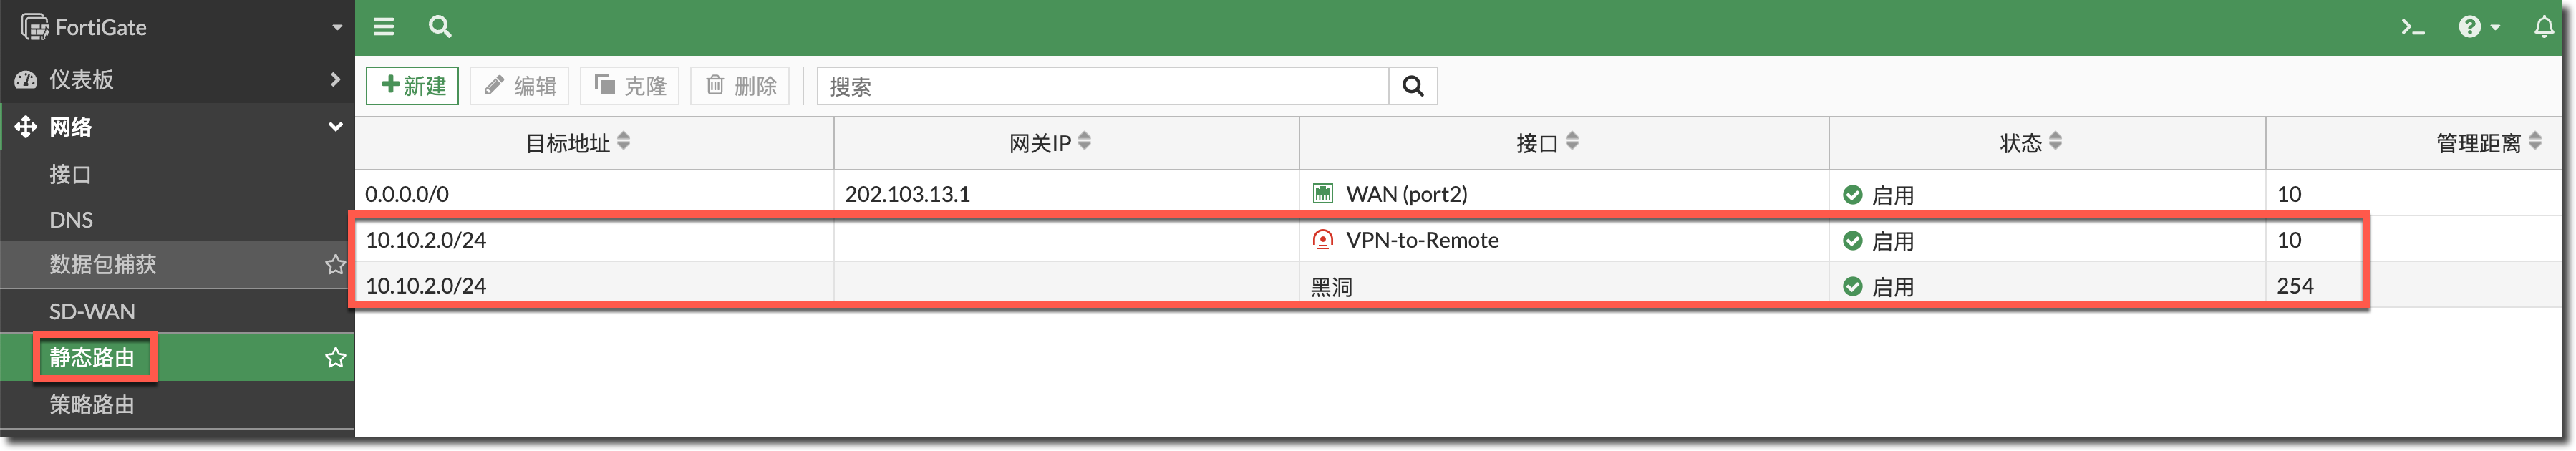
Task: Go to the 策略路由 page
Action: point(92,405)
